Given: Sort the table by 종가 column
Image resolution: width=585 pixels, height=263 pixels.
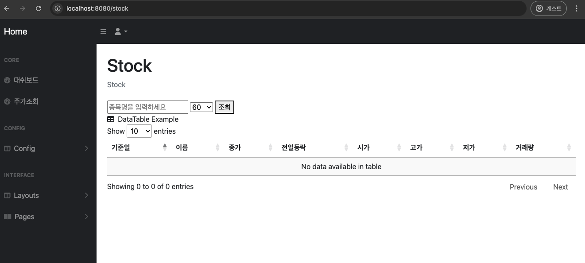Looking at the screenshot, I should pyautogui.click(x=251, y=147).
